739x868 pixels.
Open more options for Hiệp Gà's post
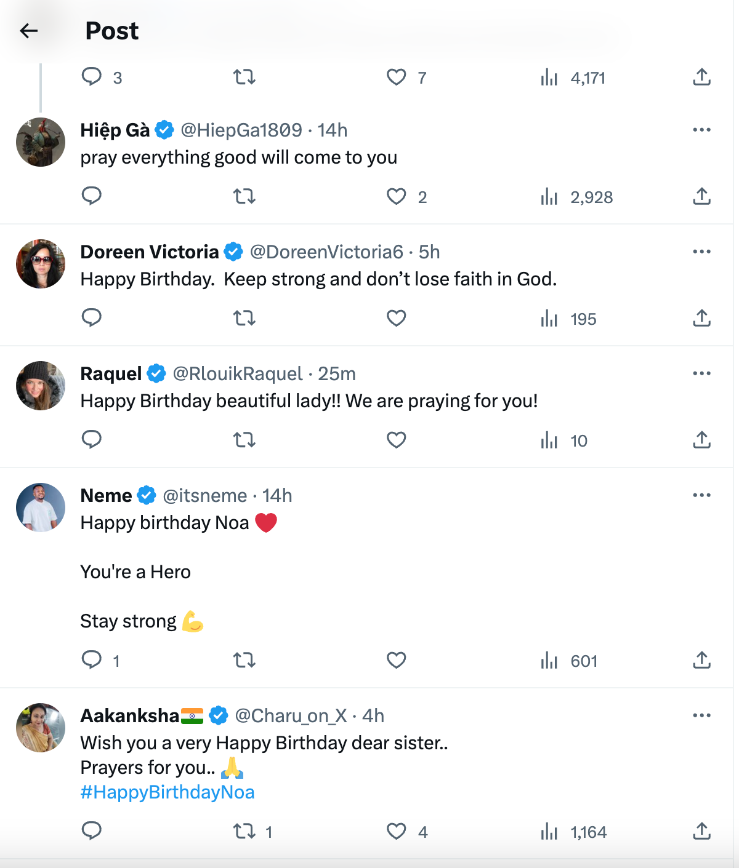[701, 130]
